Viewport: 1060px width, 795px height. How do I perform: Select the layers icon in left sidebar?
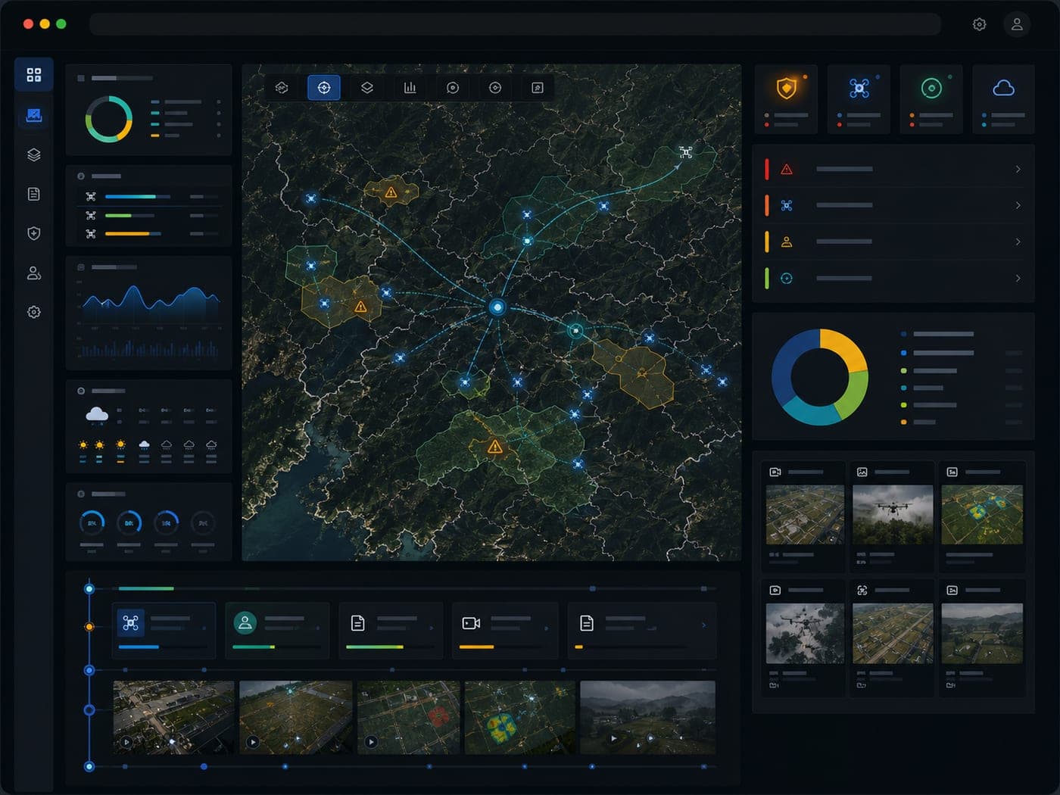pos(34,154)
